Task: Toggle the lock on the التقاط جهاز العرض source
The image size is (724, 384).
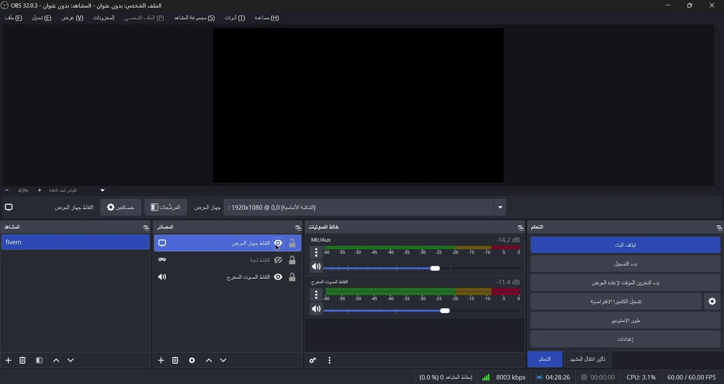Action: pos(292,243)
